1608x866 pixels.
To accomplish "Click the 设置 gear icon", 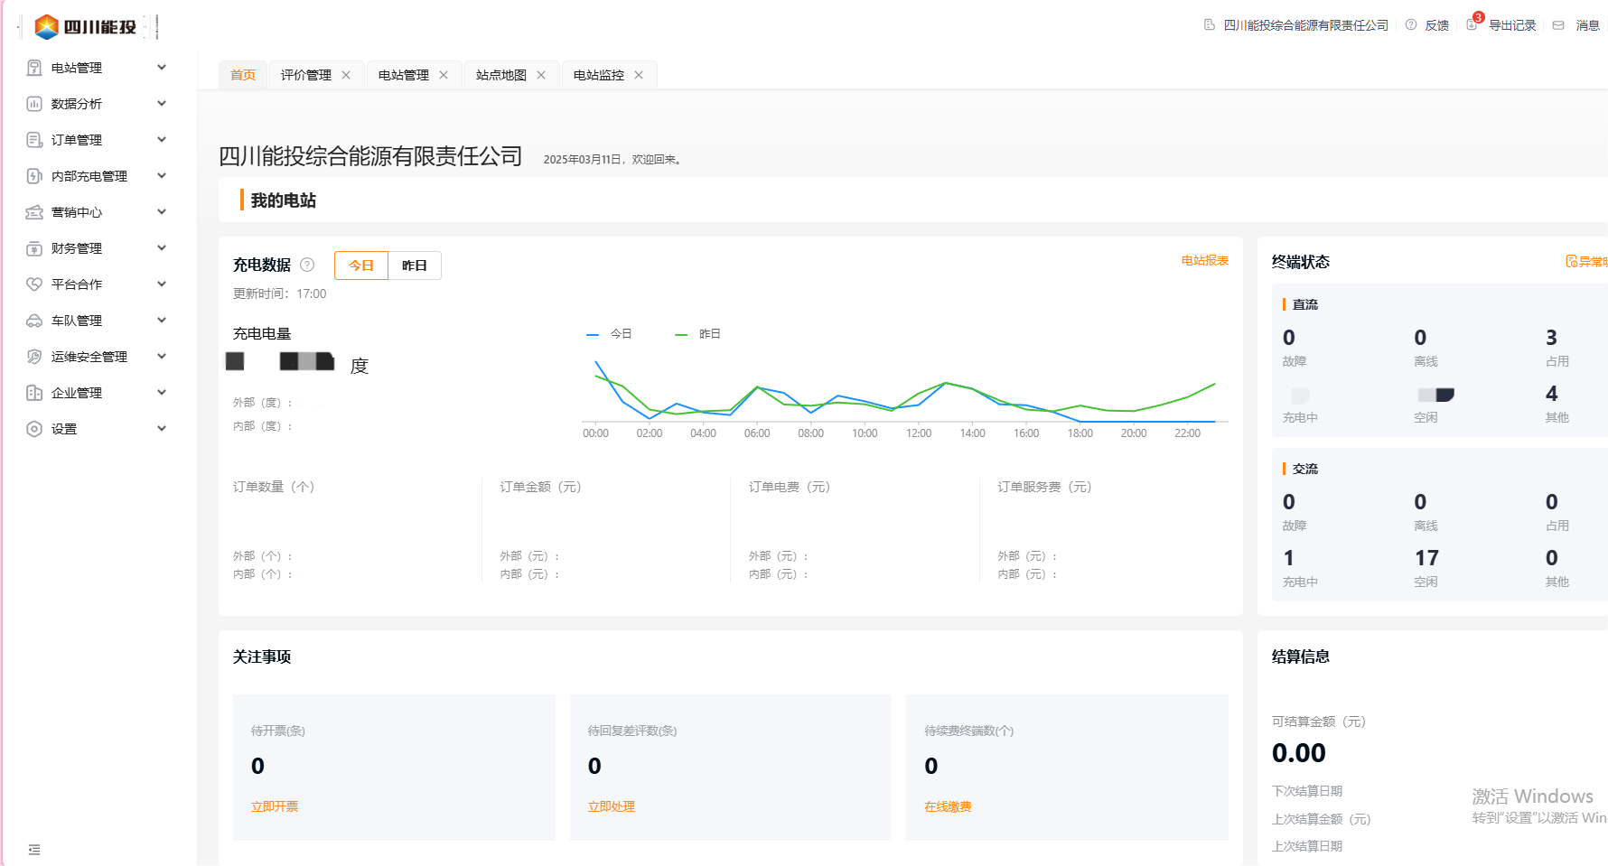I will (x=34, y=429).
